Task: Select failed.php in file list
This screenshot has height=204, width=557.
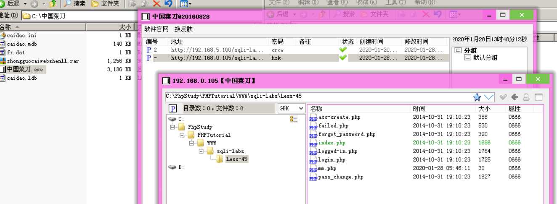Action: tap(329, 126)
